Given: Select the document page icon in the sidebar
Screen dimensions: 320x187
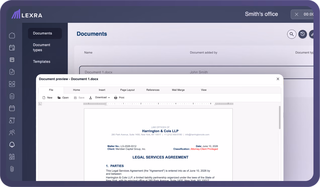Looking at the screenshot, I should click(12, 72).
